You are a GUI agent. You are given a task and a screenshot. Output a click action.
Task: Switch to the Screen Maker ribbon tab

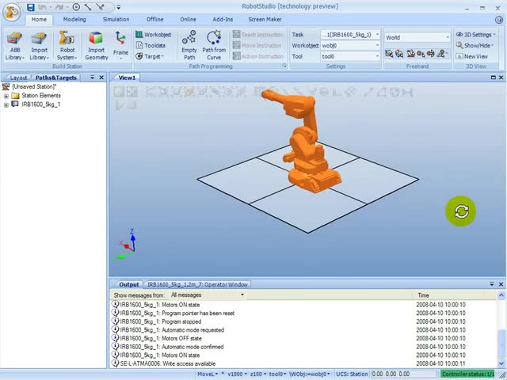[265, 19]
